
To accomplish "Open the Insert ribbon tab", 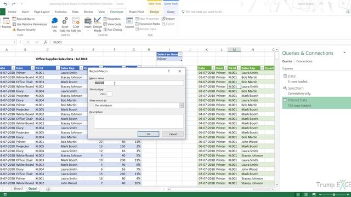I will coord(25,12).
